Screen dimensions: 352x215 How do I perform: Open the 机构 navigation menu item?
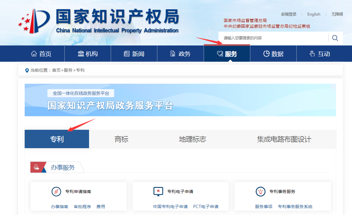88,54
